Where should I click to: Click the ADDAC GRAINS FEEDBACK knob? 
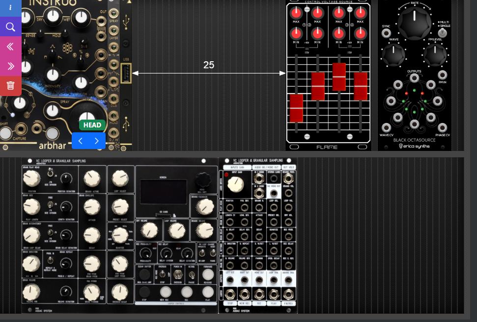[205, 207]
